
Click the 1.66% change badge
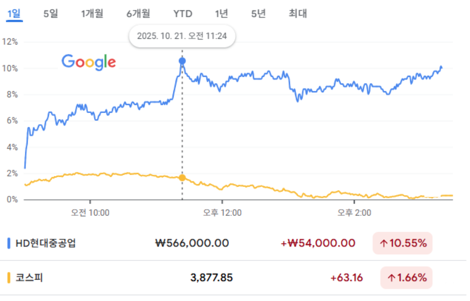pyautogui.click(x=407, y=277)
